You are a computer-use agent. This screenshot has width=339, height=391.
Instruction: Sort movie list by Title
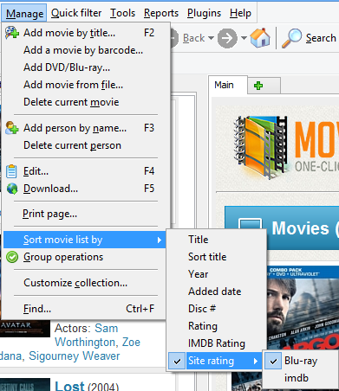click(x=217, y=240)
